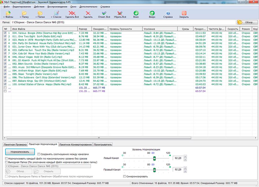Decrease left channel dB stepper down
This screenshot has height=187, width=259.
[185, 159]
